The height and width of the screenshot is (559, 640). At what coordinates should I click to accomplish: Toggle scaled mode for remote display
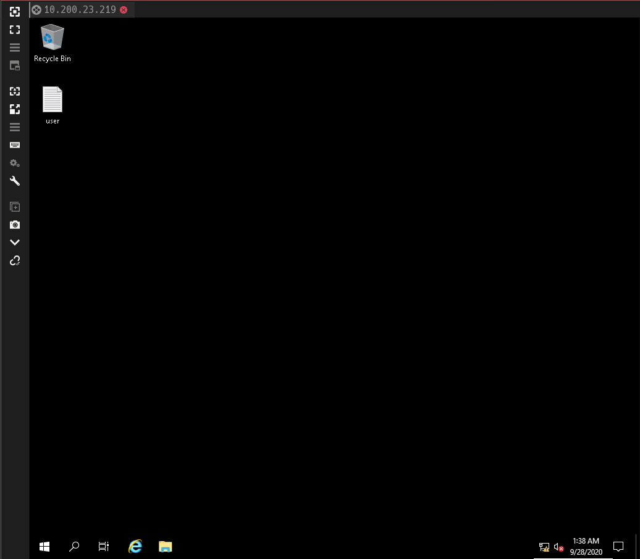[x=15, y=109]
